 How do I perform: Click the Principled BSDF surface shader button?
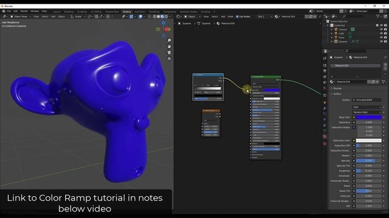(367, 100)
